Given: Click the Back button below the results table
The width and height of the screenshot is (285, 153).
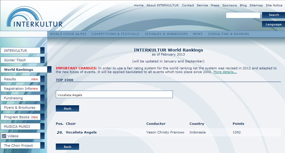Looking at the screenshot, I should [x=67, y=147].
